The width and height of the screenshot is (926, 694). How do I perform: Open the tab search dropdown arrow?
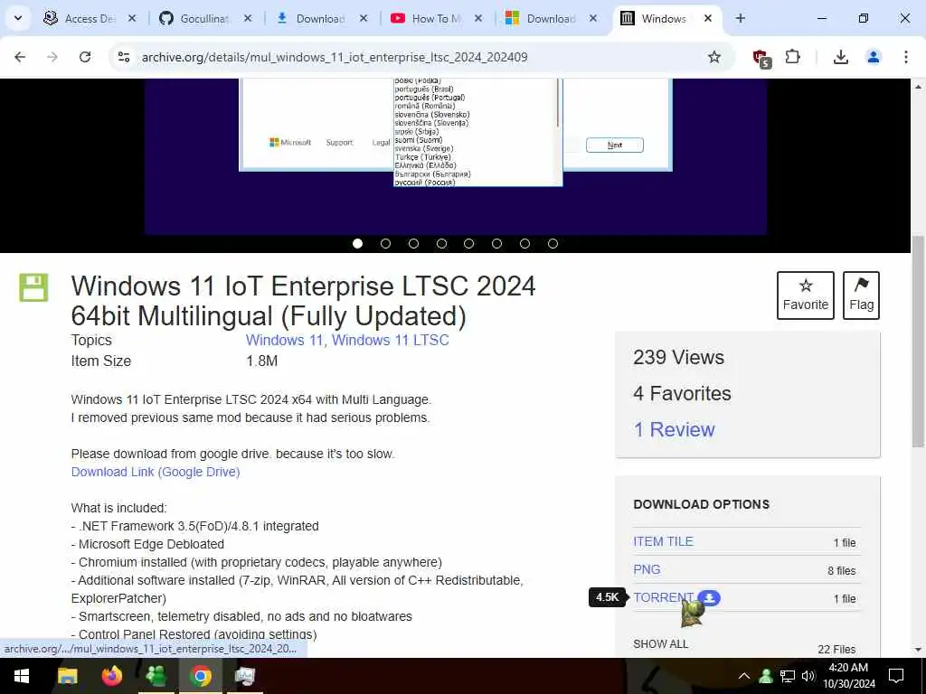pyautogui.click(x=18, y=18)
